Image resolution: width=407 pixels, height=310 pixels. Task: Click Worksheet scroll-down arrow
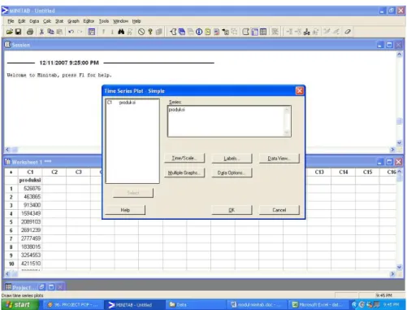pyautogui.click(x=399, y=267)
